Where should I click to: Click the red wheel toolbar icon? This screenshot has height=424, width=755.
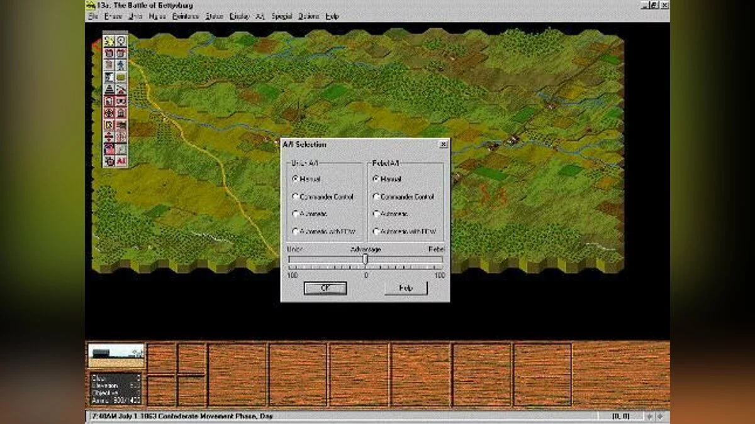coord(109,113)
